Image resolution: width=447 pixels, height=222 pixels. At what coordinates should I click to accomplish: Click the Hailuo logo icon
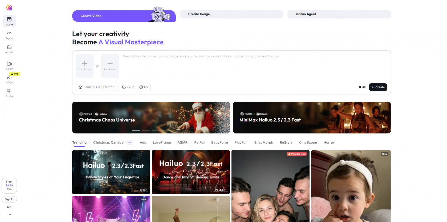(9, 8)
